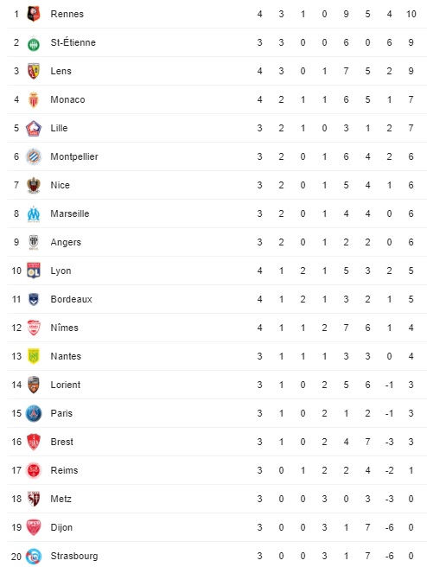427x586 pixels.
Task: Select the Lorient team name
Action: pos(66,385)
